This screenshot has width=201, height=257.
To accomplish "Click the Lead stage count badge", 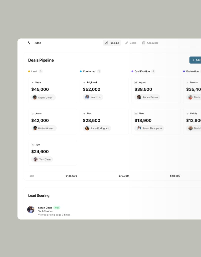I will (x=41, y=71).
